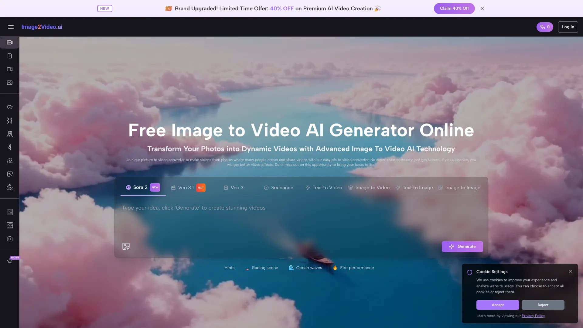Viewport: 583px width, 328px height.
Task: Switch to Text to Image mode
Action: coord(417,187)
